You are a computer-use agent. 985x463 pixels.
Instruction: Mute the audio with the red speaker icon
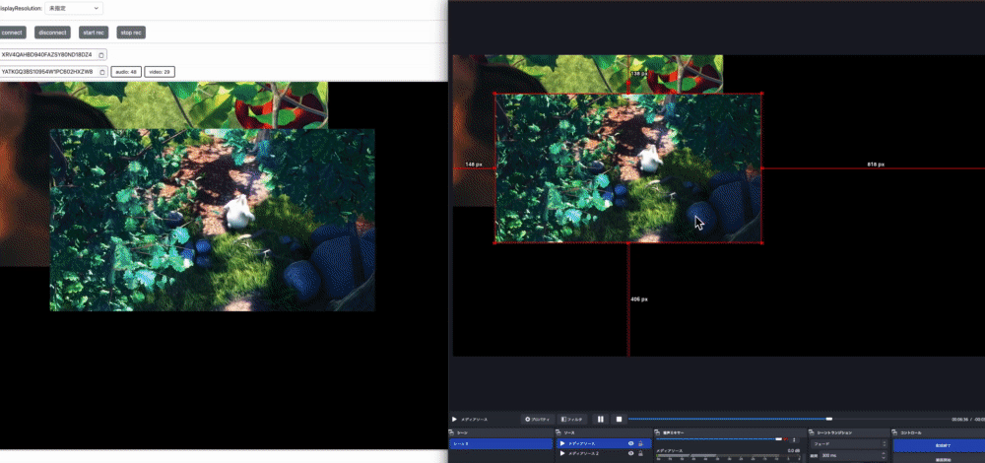pyautogui.click(x=786, y=439)
